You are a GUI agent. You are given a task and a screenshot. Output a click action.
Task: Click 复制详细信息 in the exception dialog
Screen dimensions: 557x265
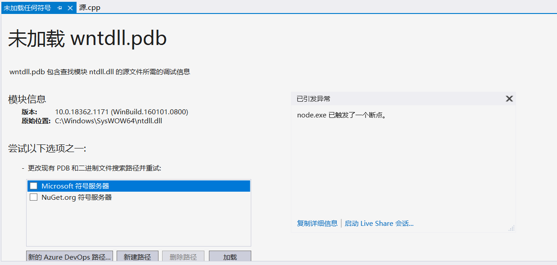[317, 223]
